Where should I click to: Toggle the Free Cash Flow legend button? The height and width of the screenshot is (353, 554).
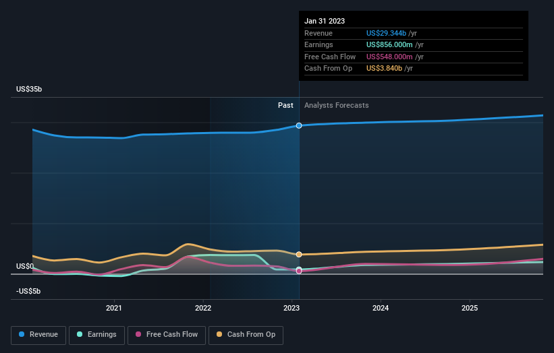click(x=167, y=335)
